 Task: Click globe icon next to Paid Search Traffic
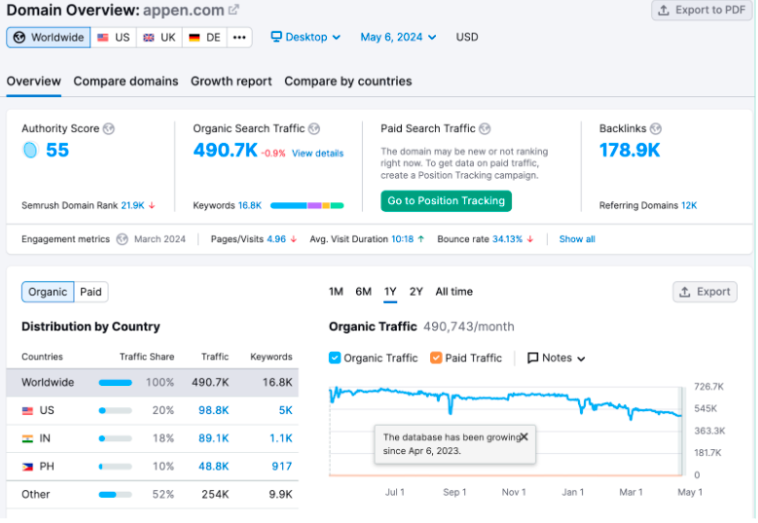click(x=485, y=128)
